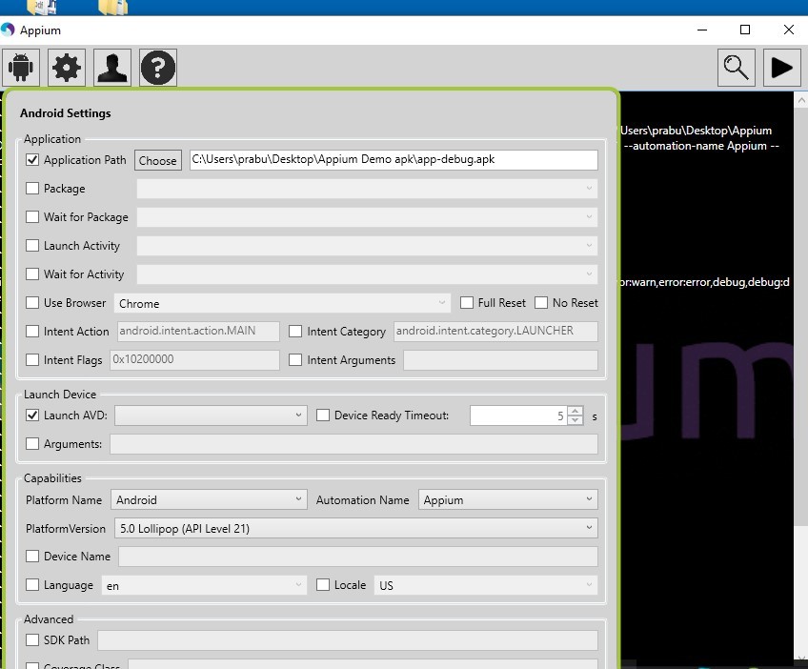The image size is (808, 669).
Task: Open the Package dropdown
Action: tap(367, 189)
